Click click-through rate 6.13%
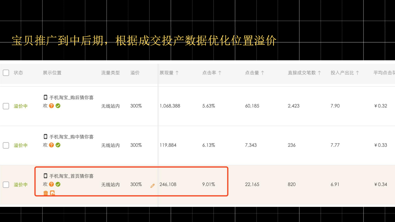395x222 pixels. 209,145
